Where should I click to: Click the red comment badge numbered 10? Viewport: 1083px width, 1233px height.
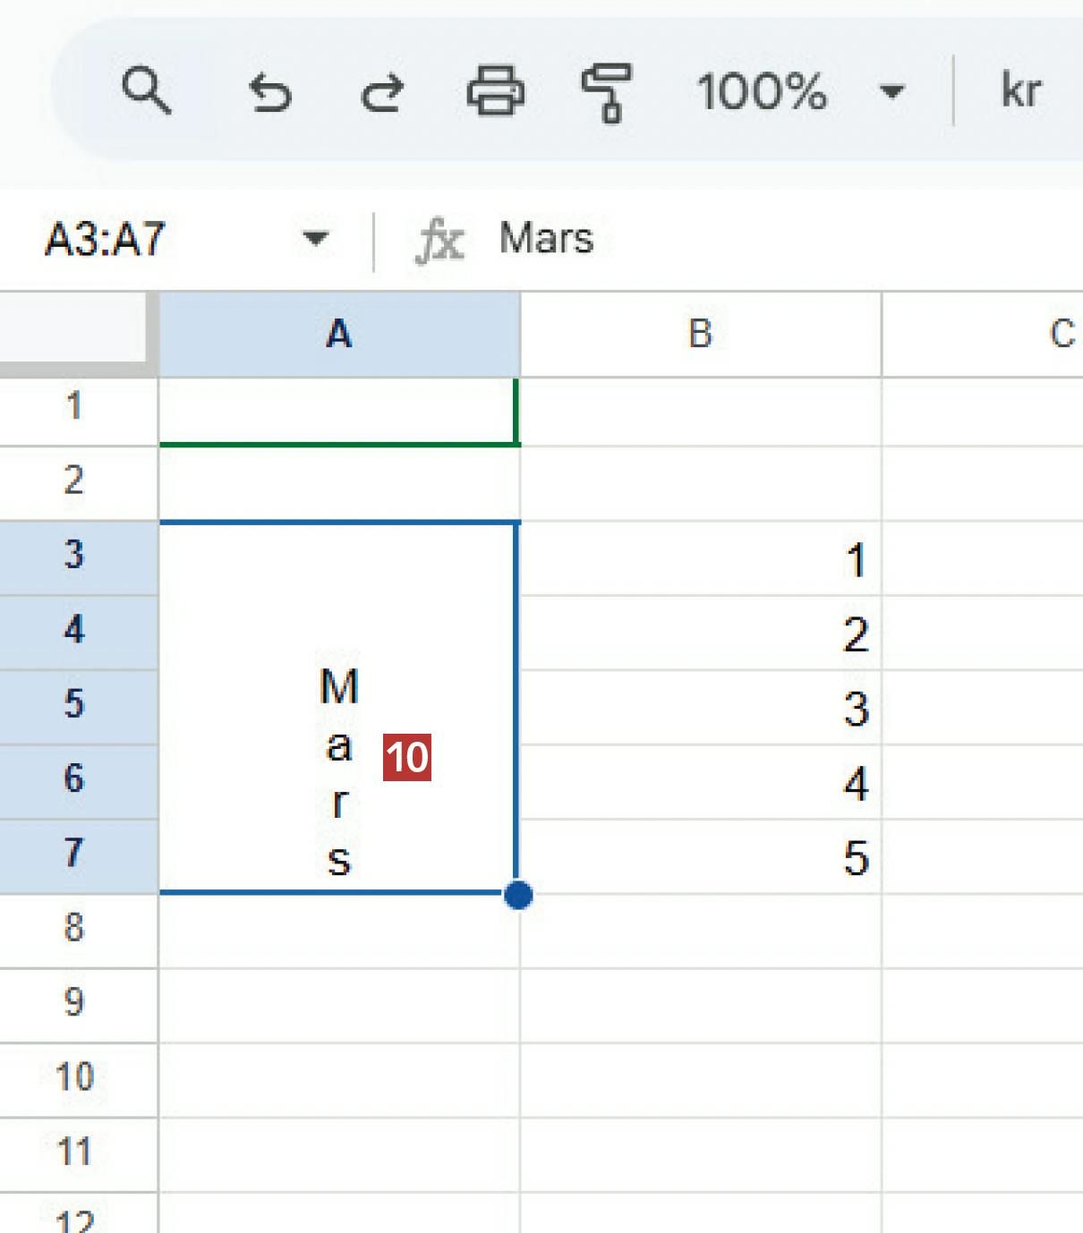pos(407,758)
